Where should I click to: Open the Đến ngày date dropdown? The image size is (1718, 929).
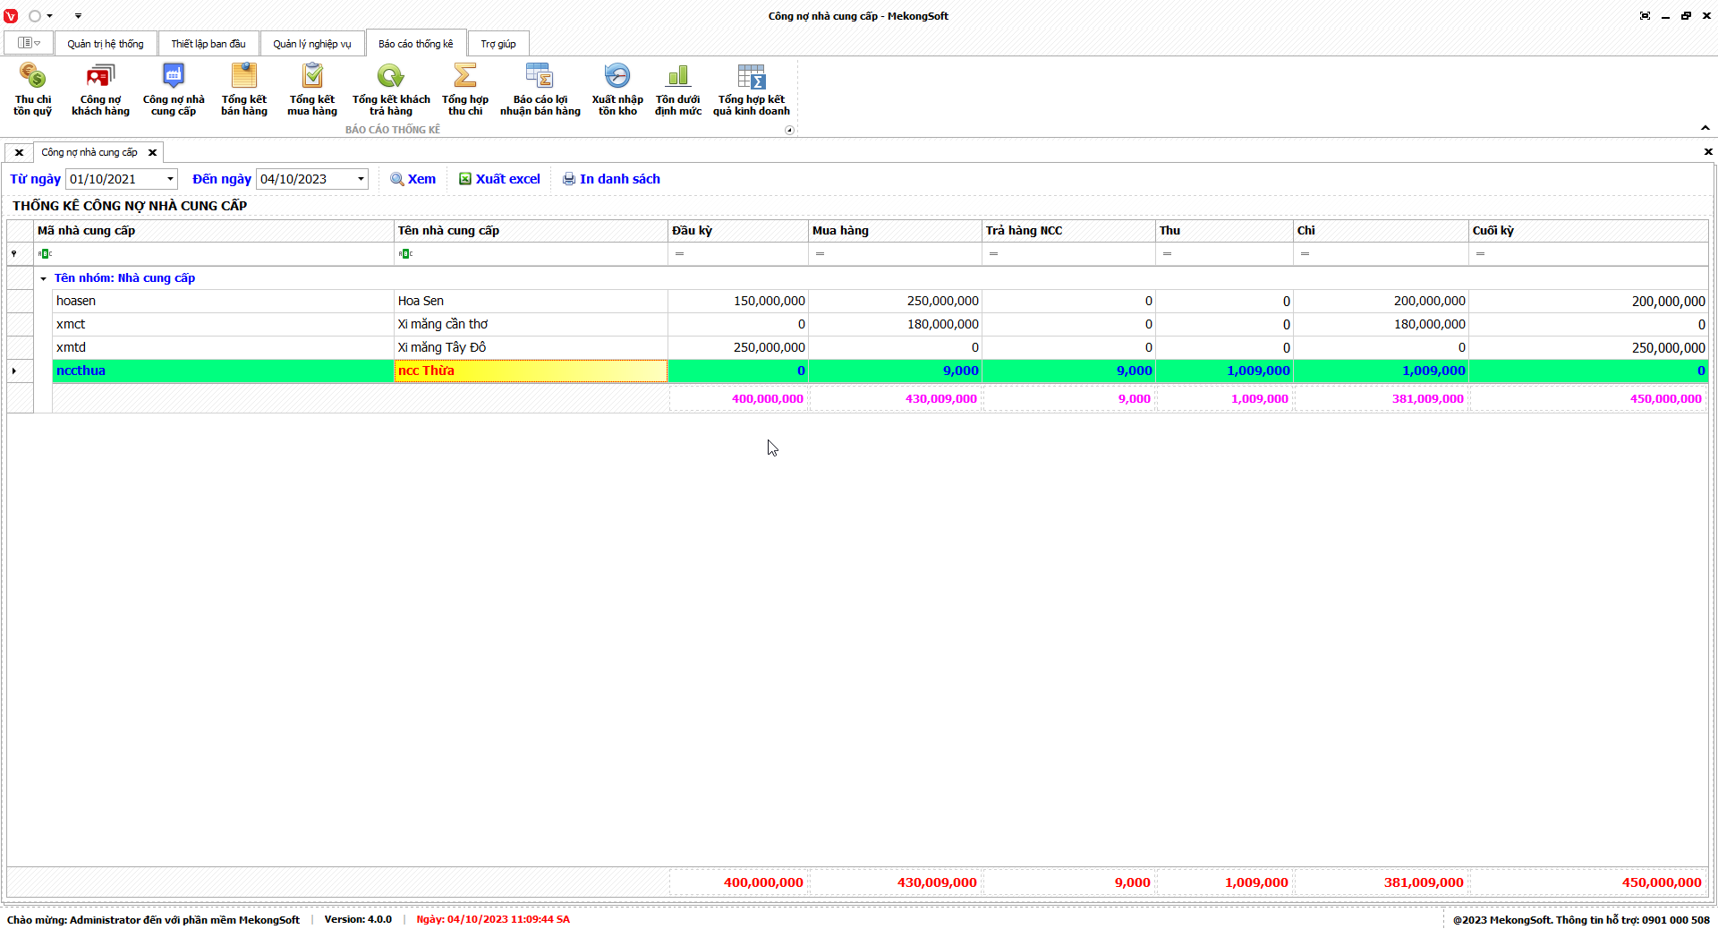pos(361,179)
